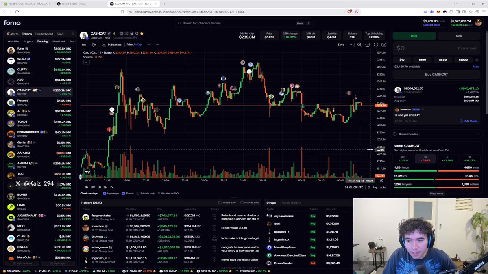
Task: Copy the CASHCAT contract address
Action: click(x=135, y=38)
